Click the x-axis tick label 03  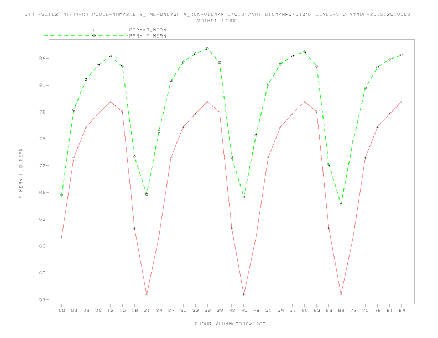click(x=74, y=310)
